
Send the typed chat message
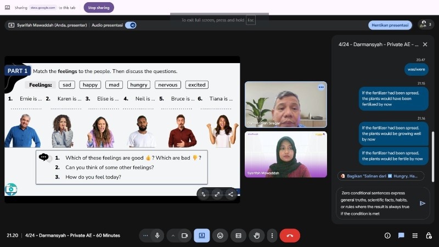pos(423,203)
